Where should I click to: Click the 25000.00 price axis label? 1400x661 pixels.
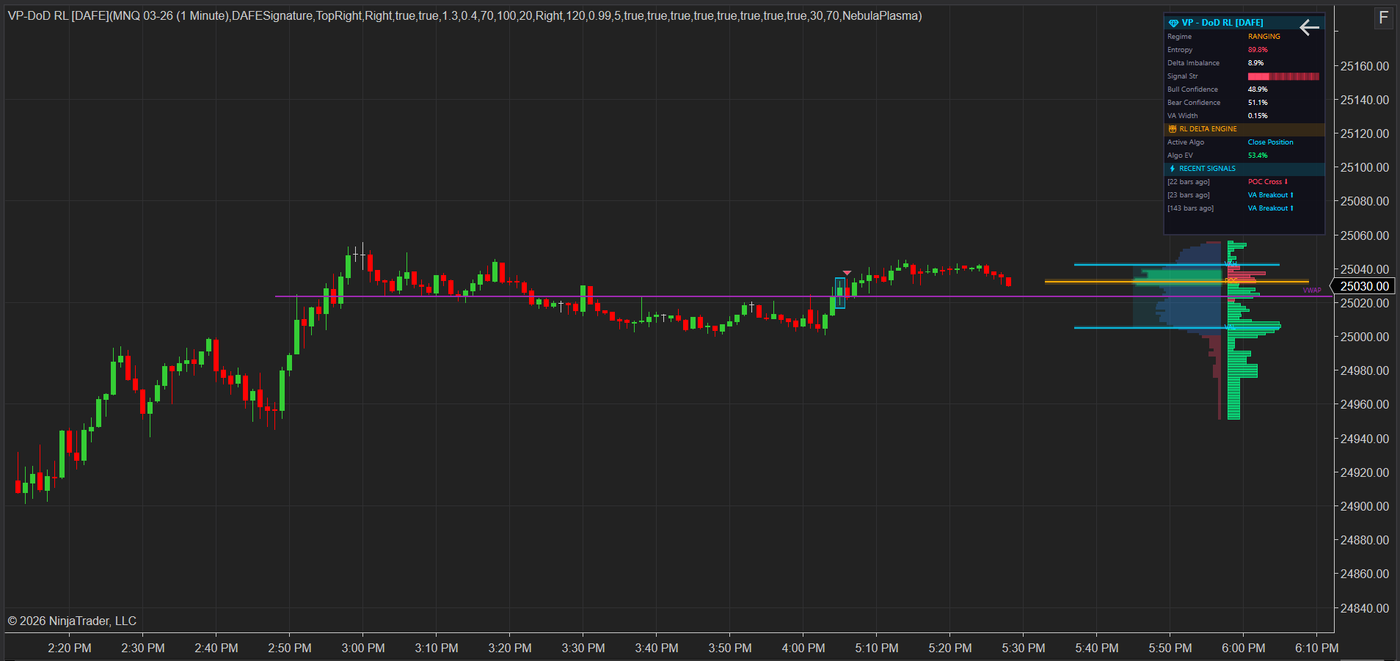1365,337
